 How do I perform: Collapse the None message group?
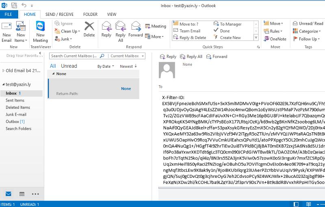53,73
